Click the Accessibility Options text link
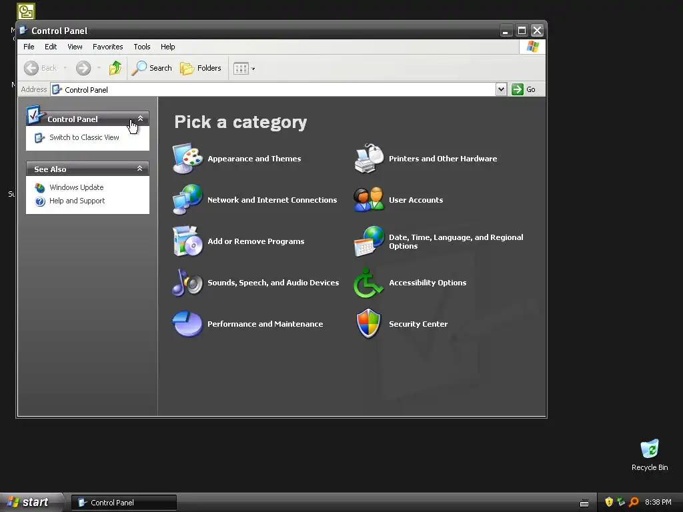 (428, 283)
